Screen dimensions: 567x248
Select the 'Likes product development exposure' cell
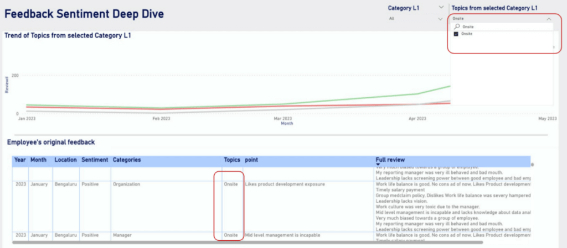pos(285,184)
